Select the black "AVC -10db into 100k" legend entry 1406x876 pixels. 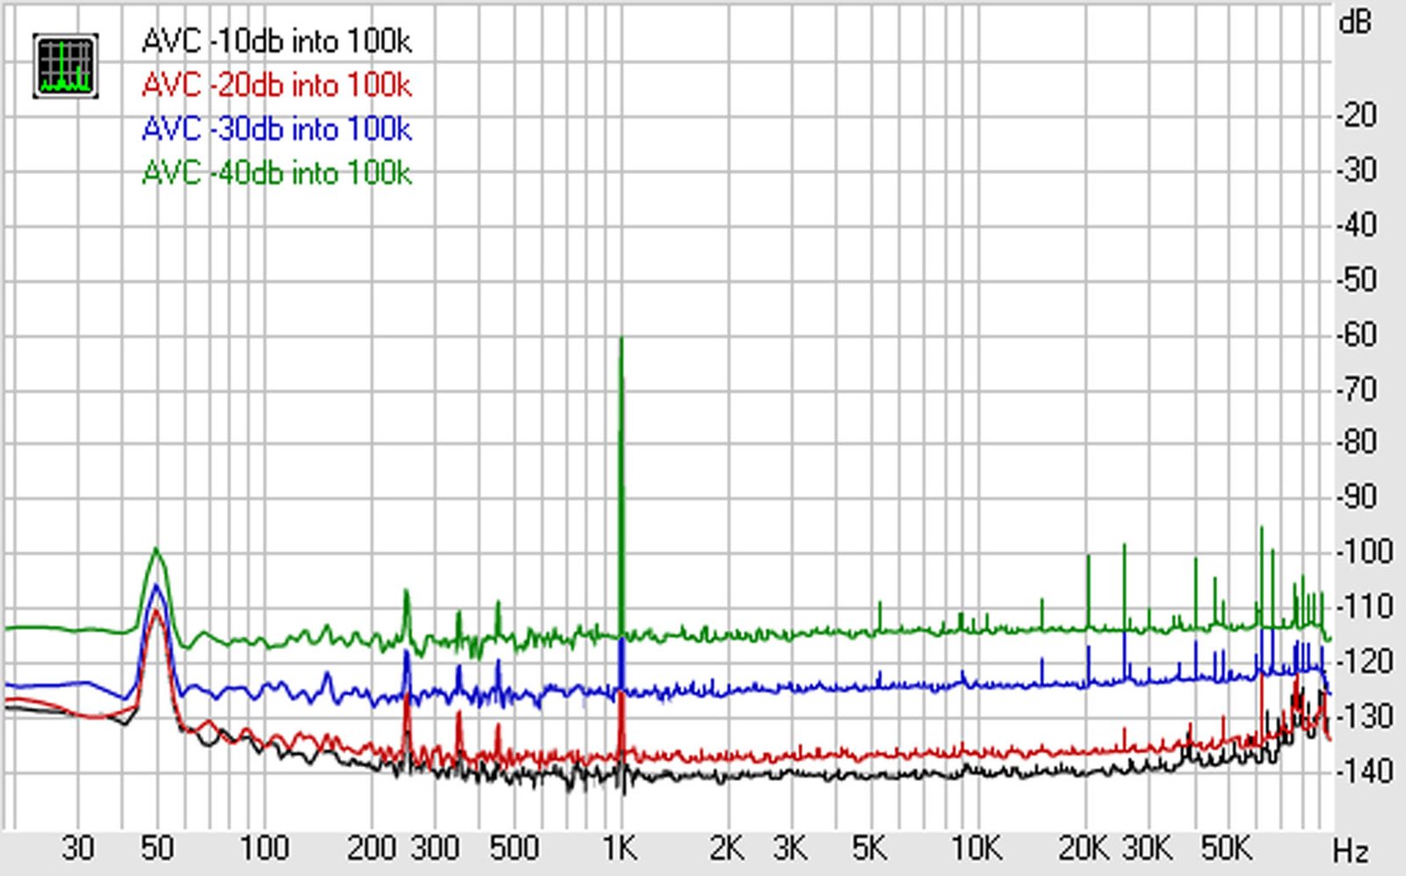tap(276, 41)
